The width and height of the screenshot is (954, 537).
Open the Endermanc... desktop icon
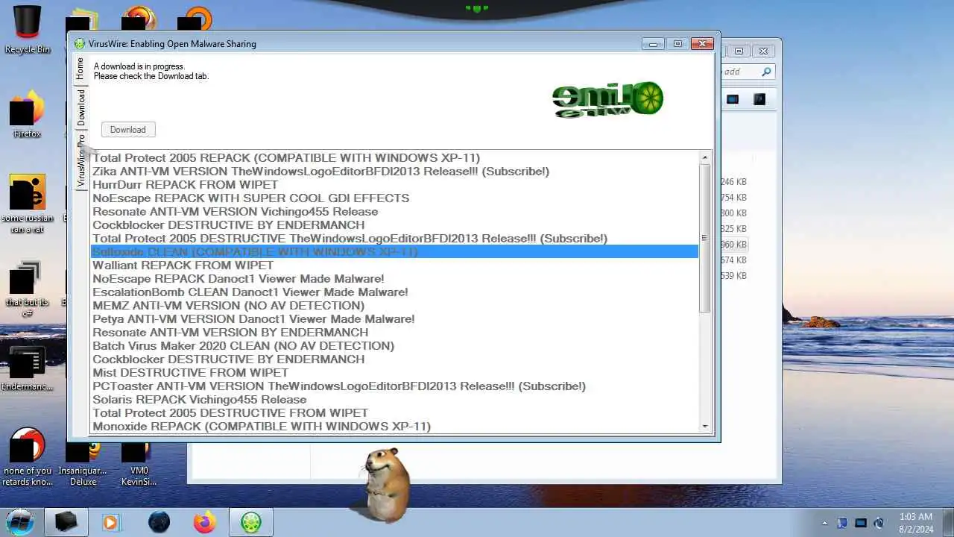28,369
